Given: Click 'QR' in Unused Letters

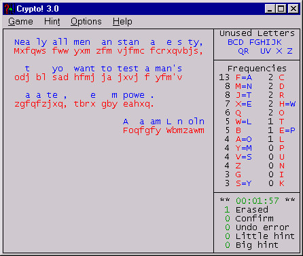Looking at the screenshot, I should click(x=243, y=52).
